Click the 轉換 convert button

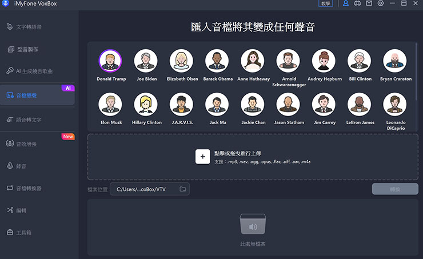(395, 189)
